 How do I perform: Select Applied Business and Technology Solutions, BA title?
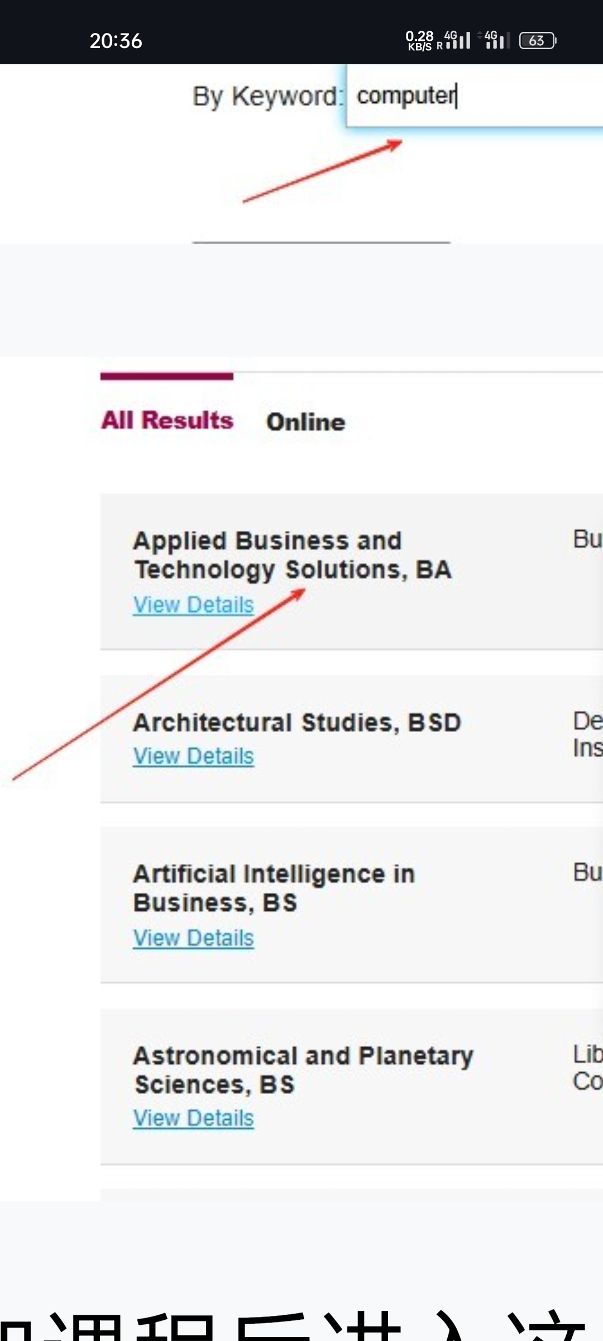point(292,555)
